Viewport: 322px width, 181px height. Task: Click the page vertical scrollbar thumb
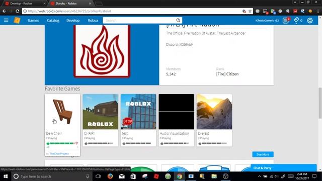[x=320, y=103]
